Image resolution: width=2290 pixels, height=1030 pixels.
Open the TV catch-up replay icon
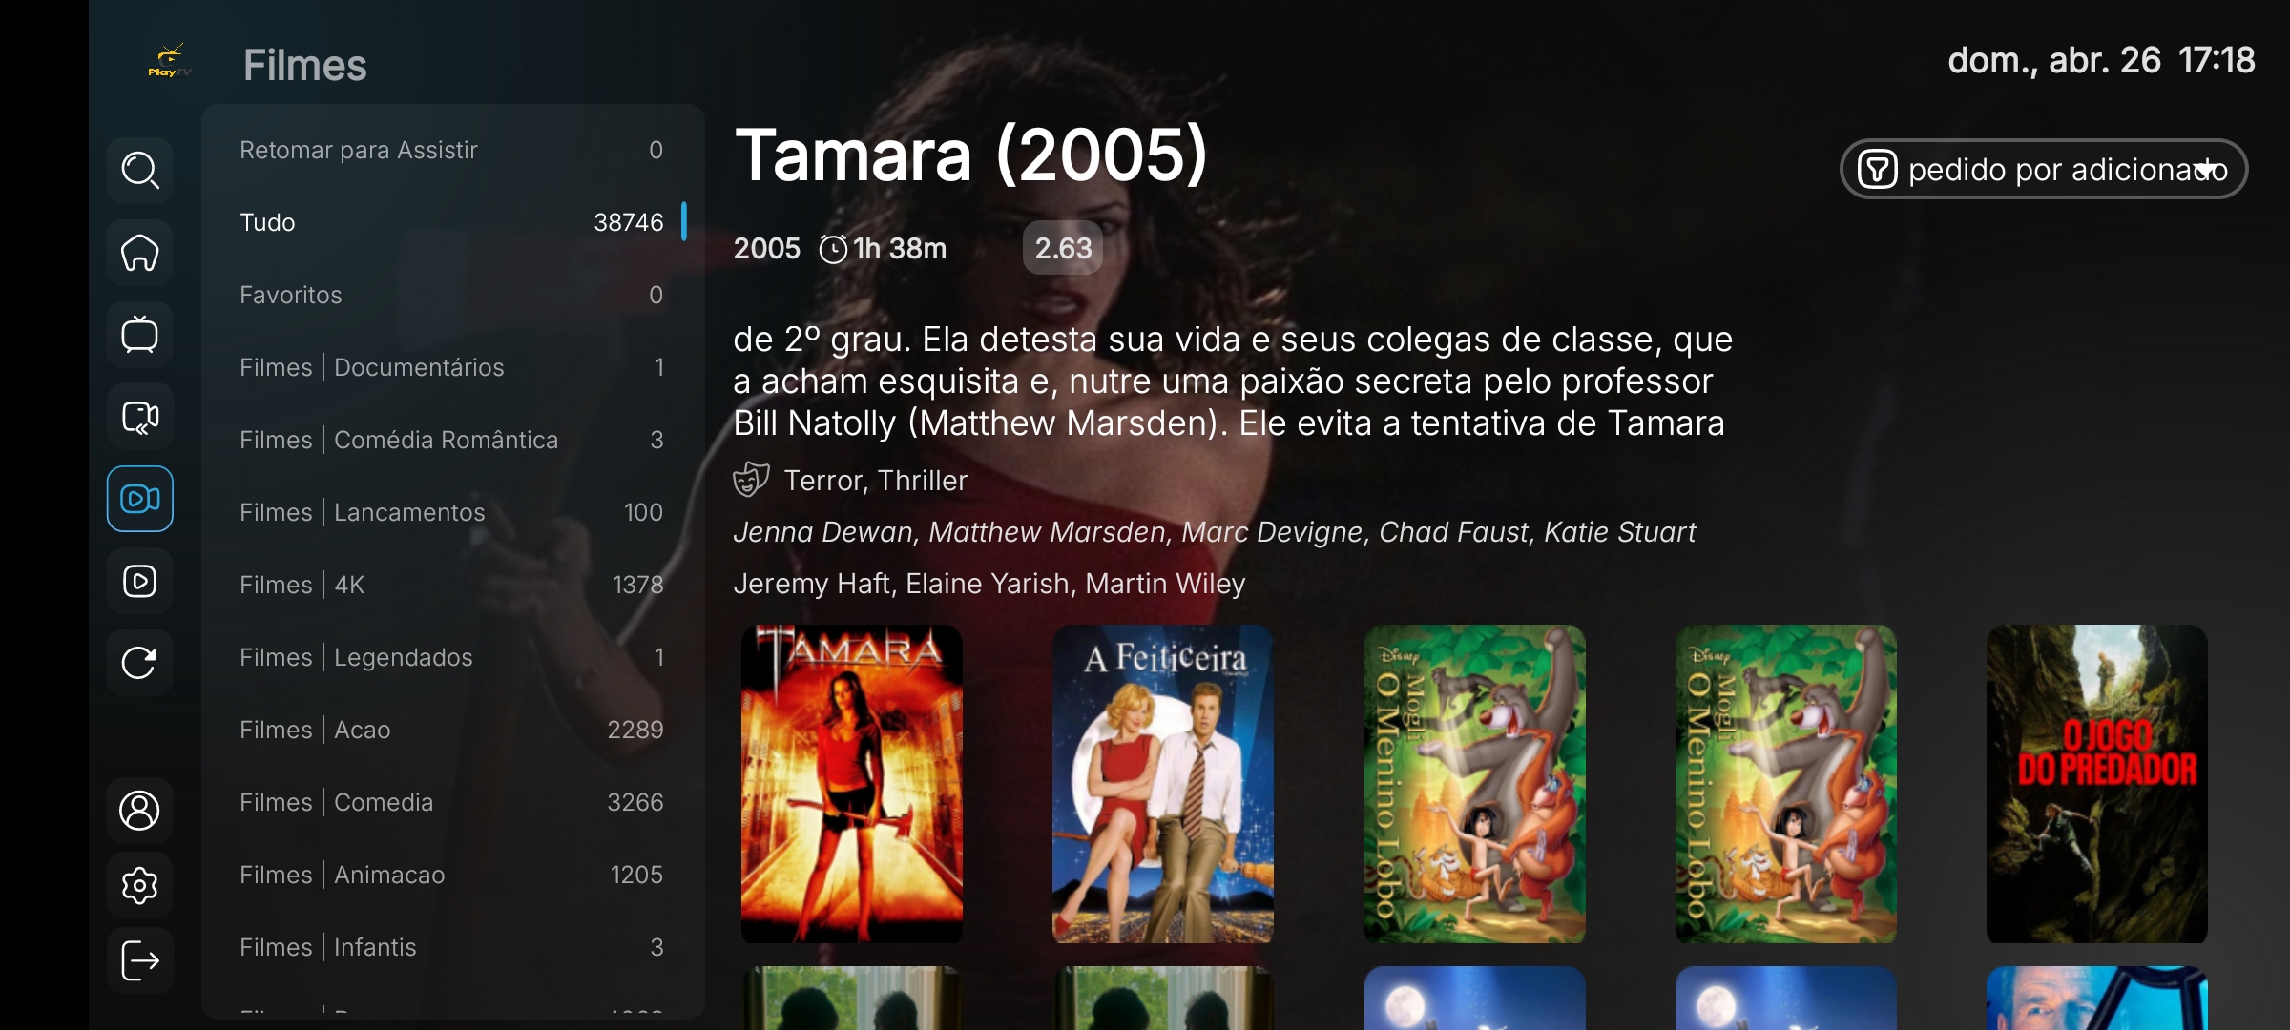(139, 417)
